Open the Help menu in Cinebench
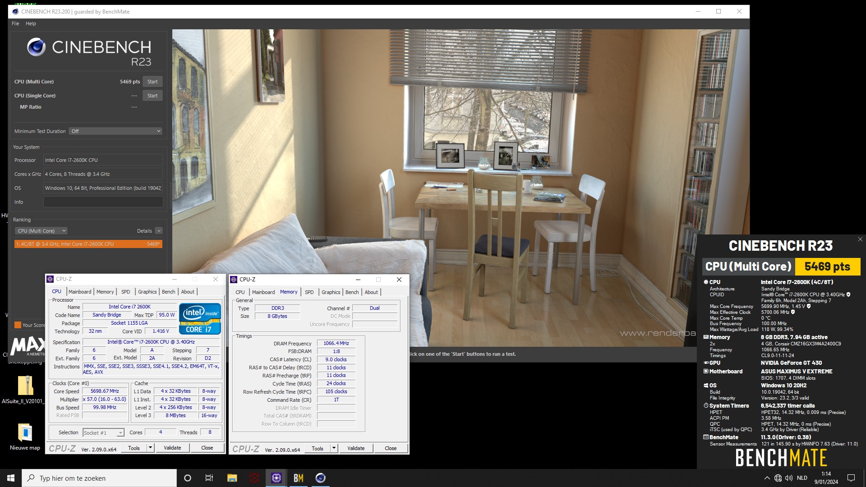Screen dimensions: 866x487 click(x=31, y=23)
